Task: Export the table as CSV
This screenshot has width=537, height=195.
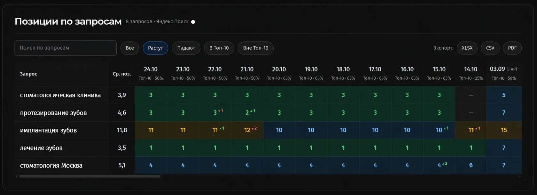Action: pyautogui.click(x=490, y=48)
